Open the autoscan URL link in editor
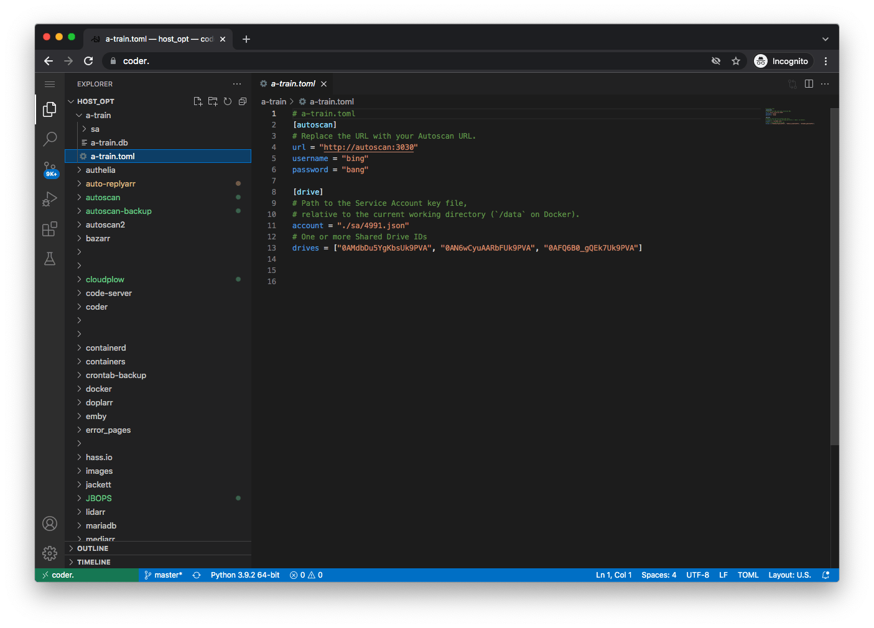This screenshot has width=874, height=628. (368, 147)
